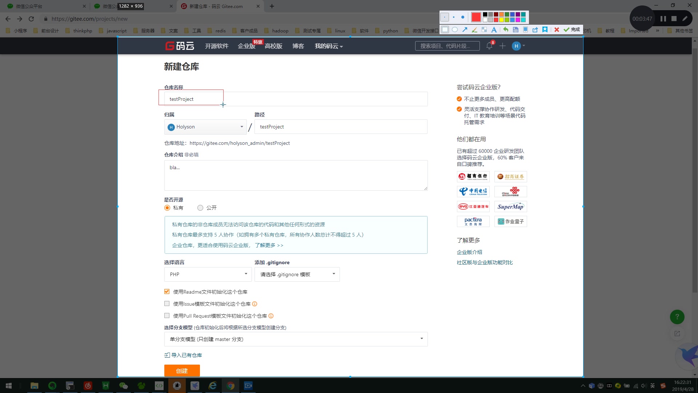Pick the orange color swatch

pyautogui.click(x=501, y=15)
